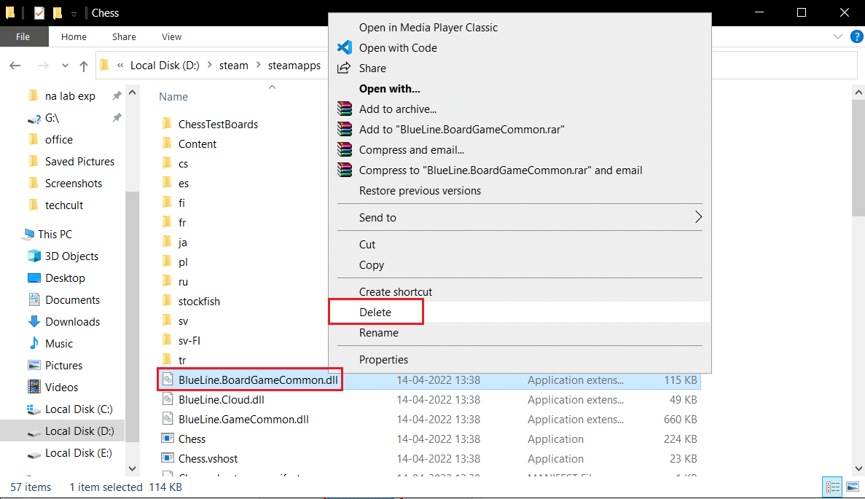The width and height of the screenshot is (865, 499).
Task: Select the sv-FI folder
Action: pos(189,340)
